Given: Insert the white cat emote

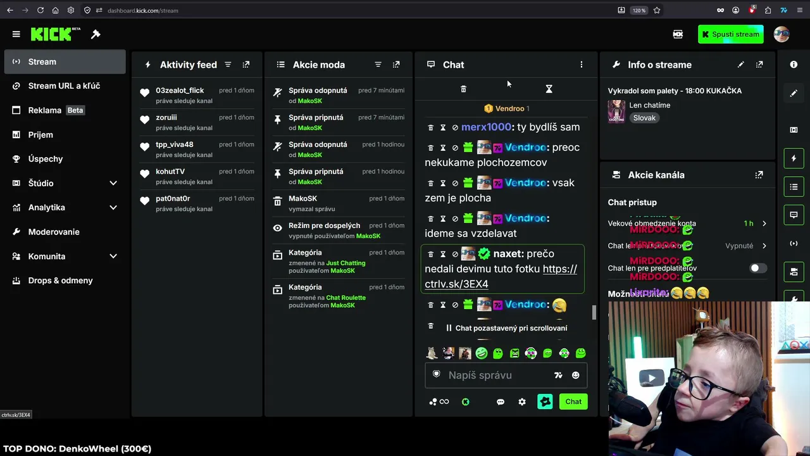Looking at the screenshot, I should [x=432, y=353].
